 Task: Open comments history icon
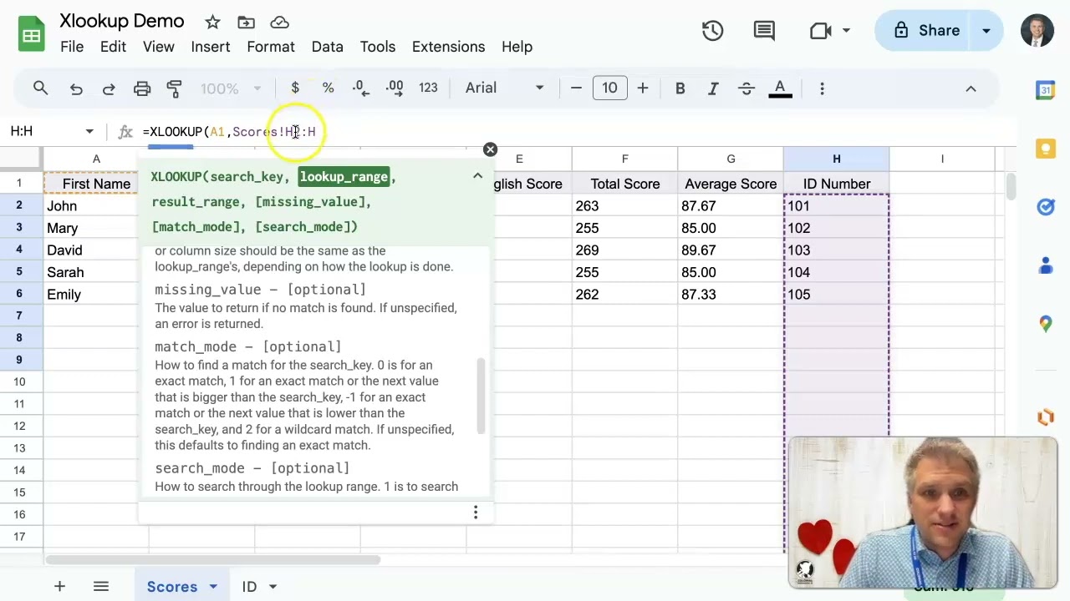tap(764, 31)
